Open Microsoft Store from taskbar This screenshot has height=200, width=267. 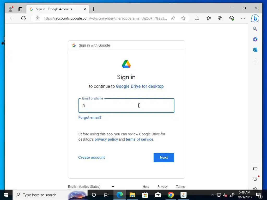(x=145, y=195)
